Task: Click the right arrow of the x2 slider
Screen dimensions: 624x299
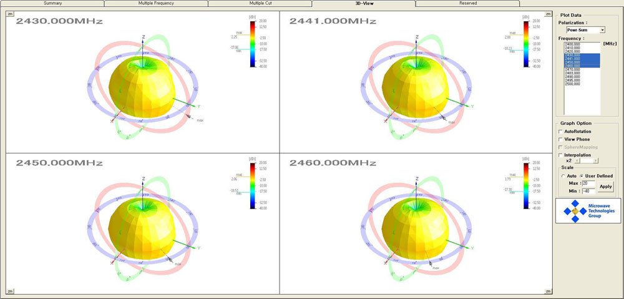Action: click(x=596, y=161)
